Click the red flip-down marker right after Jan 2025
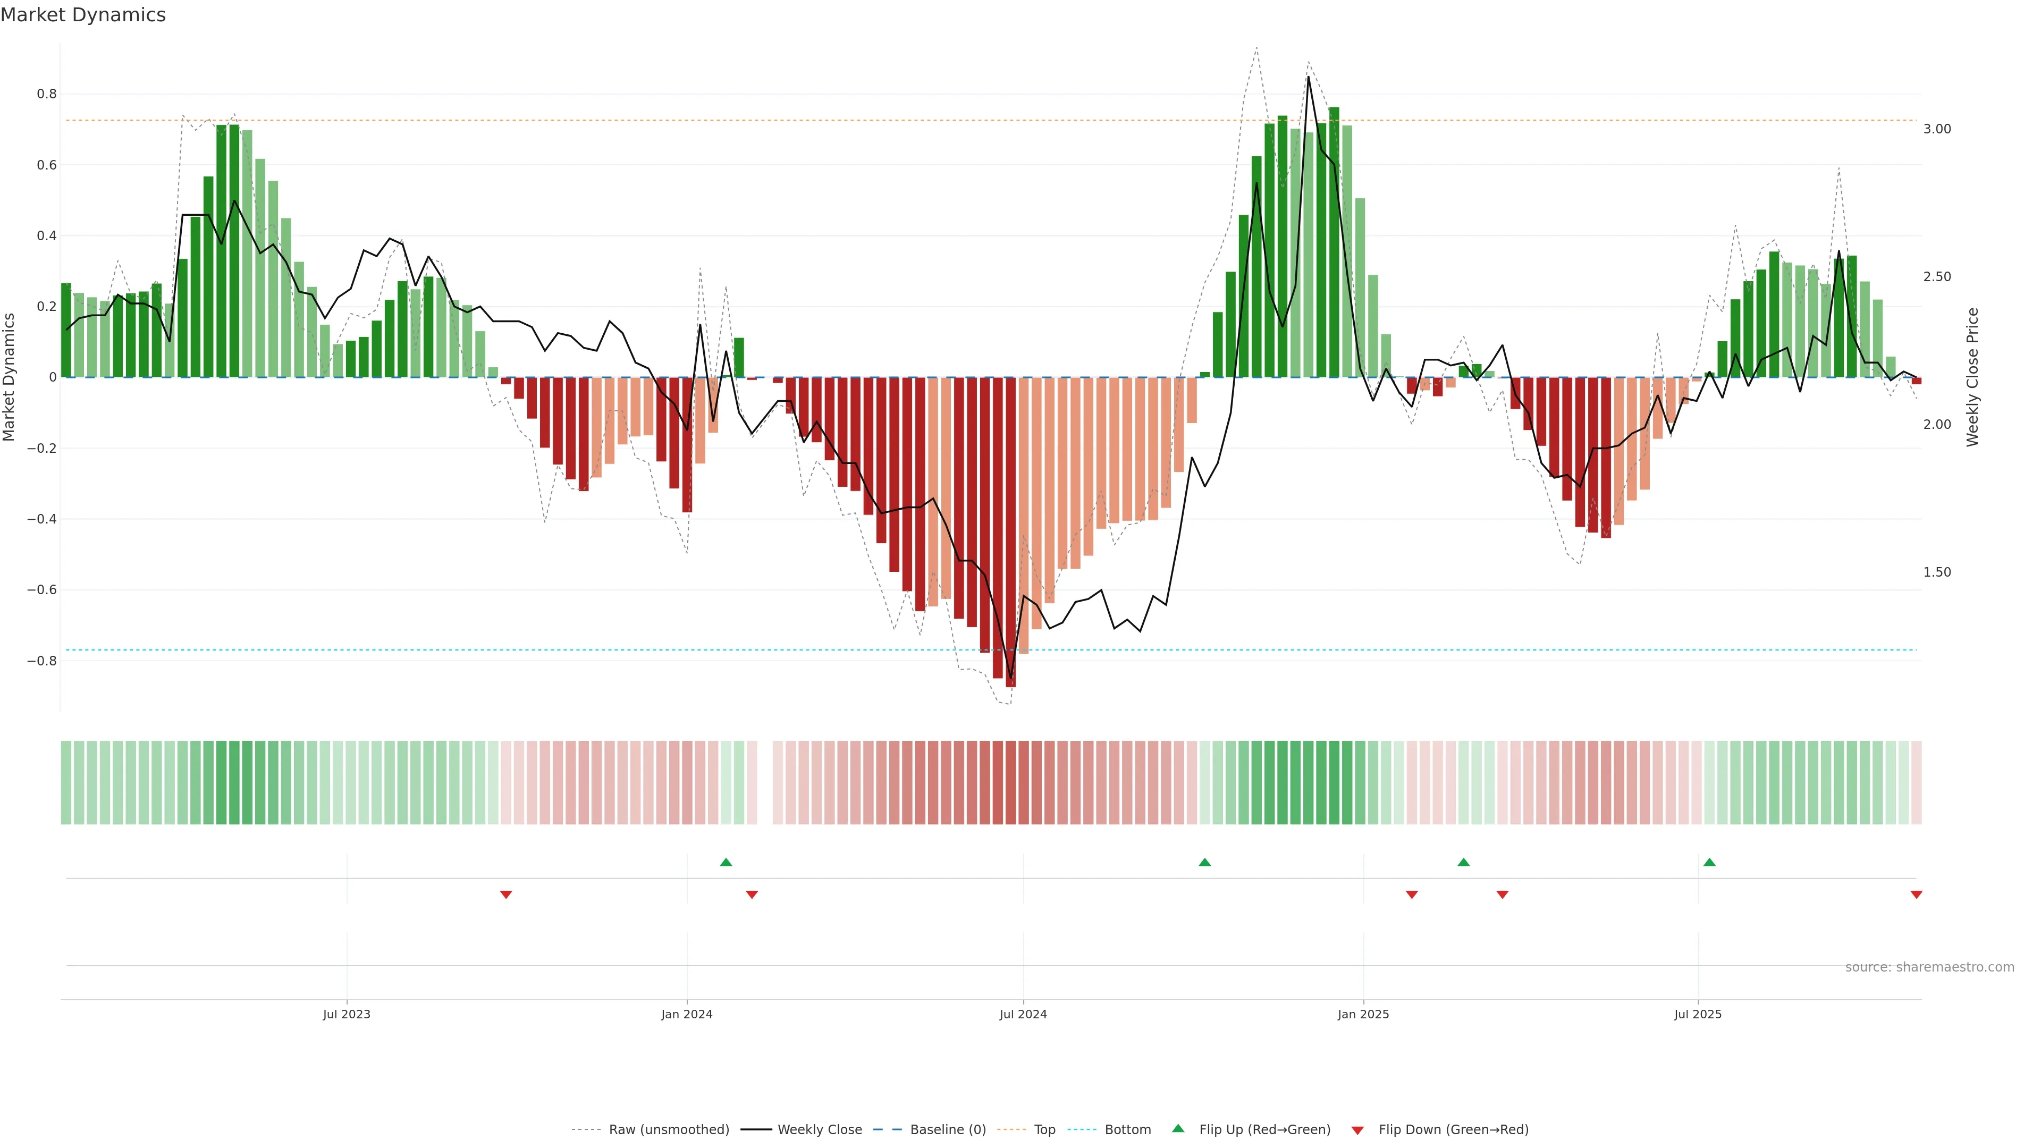Viewport: 2041px width, 1148px height. tap(1411, 894)
